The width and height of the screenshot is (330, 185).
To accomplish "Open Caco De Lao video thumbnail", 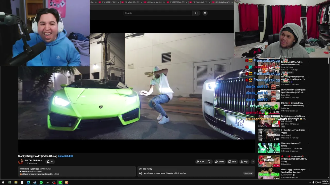I will 269,134.
